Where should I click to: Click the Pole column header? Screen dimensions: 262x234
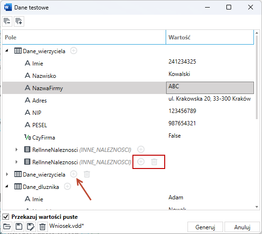click(84, 37)
